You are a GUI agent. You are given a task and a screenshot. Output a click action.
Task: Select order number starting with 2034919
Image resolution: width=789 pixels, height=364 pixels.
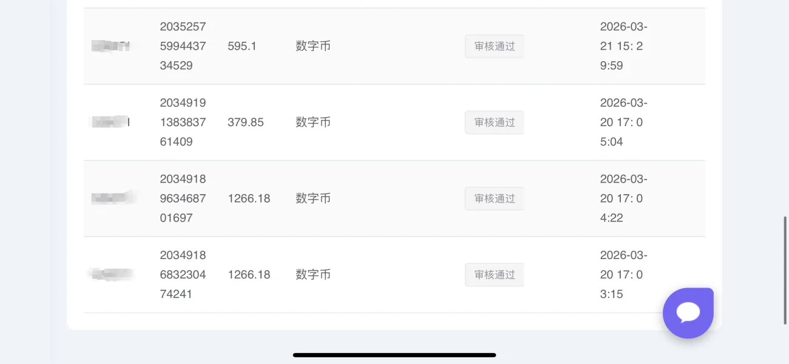[183, 123]
